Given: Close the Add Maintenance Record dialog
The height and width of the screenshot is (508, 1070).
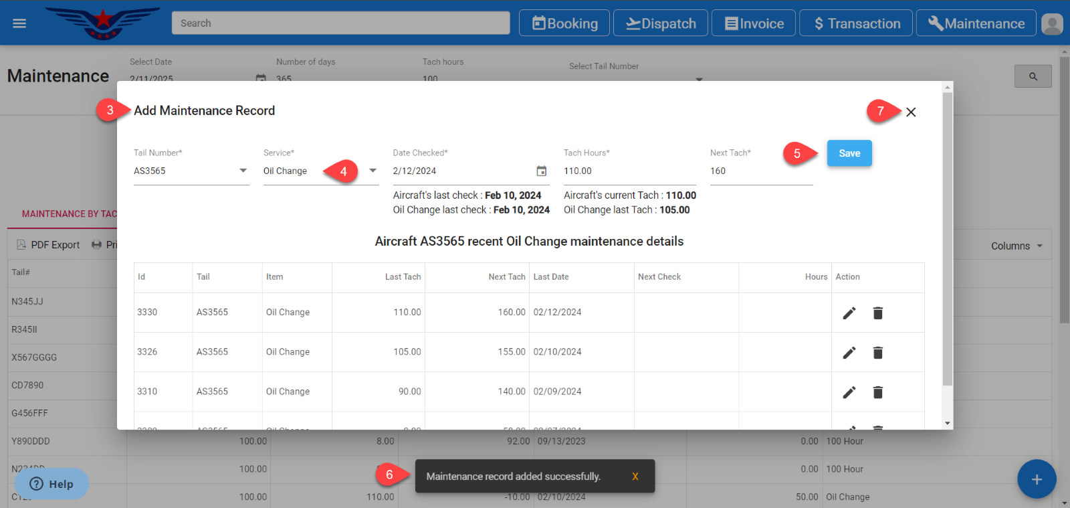Looking at the screenshot, I should click(x=911, y=112).
